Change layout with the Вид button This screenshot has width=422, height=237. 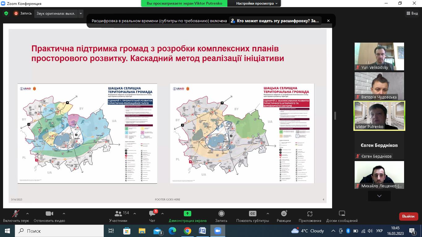coord(412,13)
